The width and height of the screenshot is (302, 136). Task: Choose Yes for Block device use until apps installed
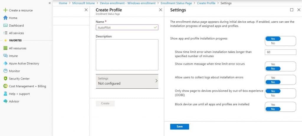273,105
